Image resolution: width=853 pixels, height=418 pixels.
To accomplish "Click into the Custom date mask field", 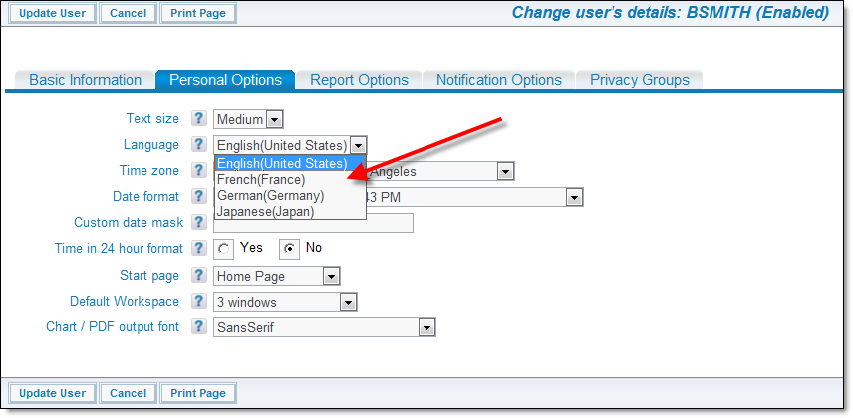I will [313, 223].
